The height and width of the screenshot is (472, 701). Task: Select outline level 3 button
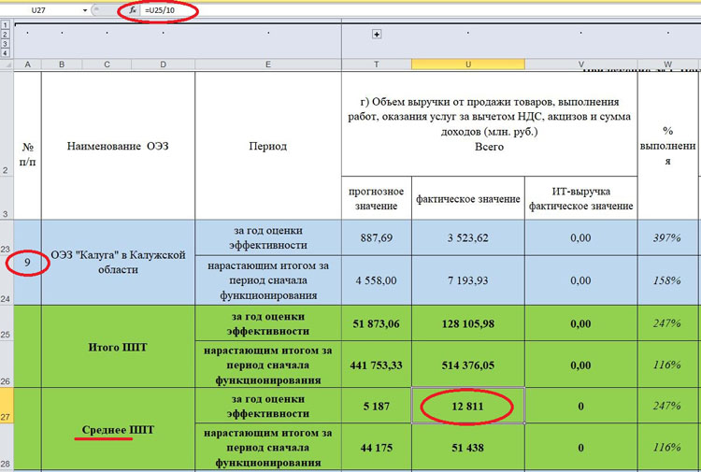(x=6, y=43)
